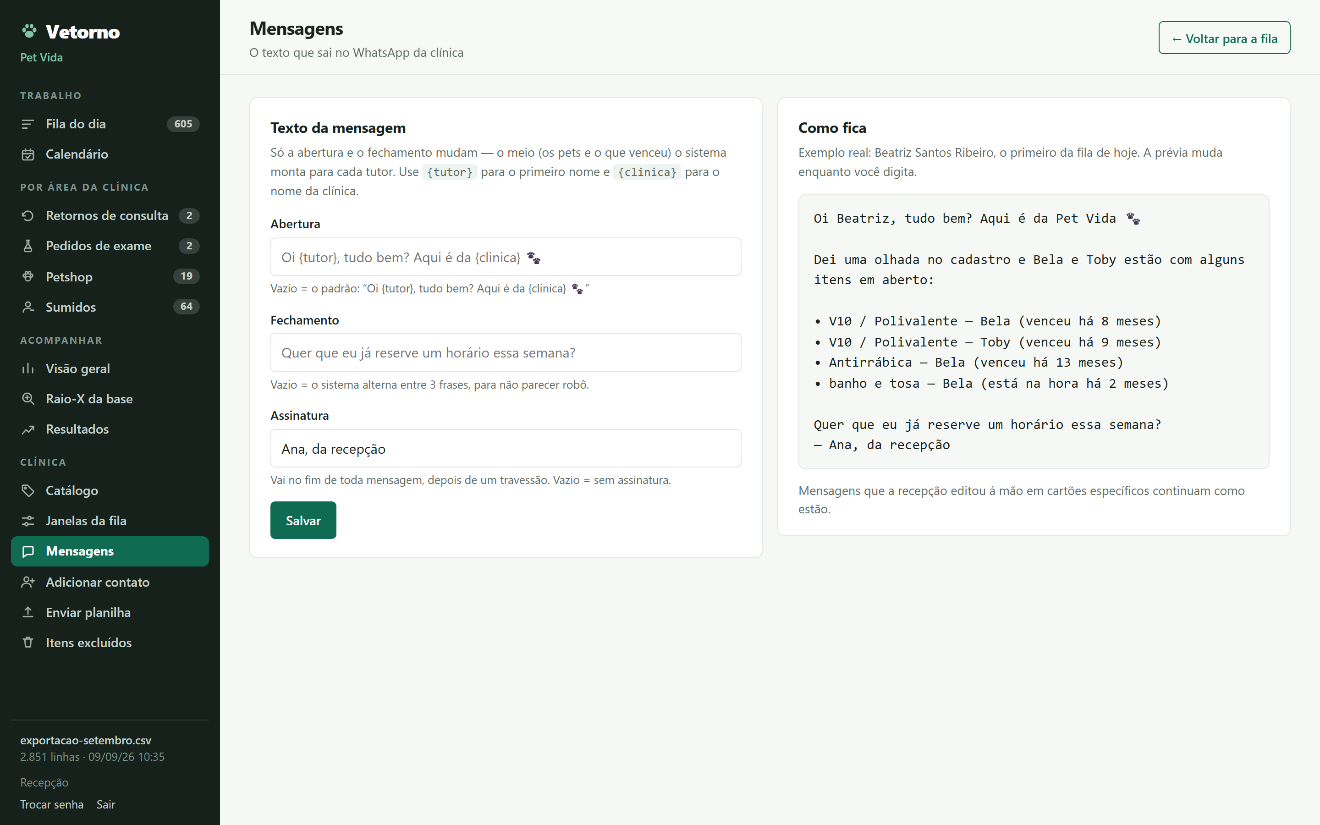Click the {tutor} placeholder code tag
The width and height of the screenshot is (1320, 825).
[450, 172]
